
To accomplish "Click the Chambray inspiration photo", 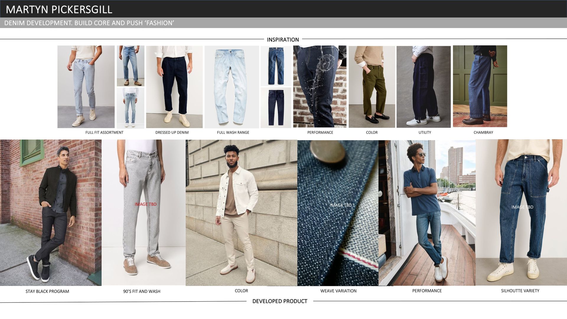I will [x=480, y=86].
